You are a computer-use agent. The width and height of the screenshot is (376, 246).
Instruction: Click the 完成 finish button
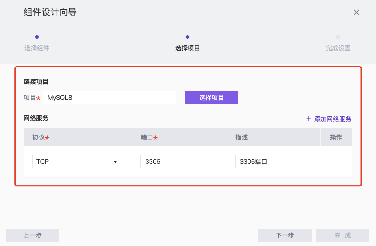343,235
